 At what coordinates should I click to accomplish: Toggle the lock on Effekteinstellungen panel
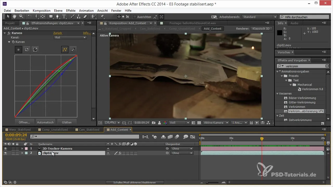click(x=27, y=23)
